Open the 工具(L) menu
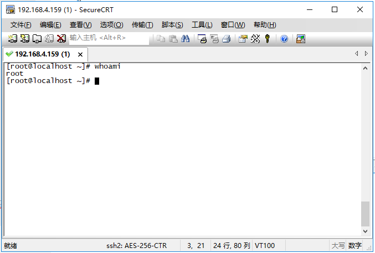Viewport: 375px width, 253px height. pyautogui.click(x=202, y=25)
